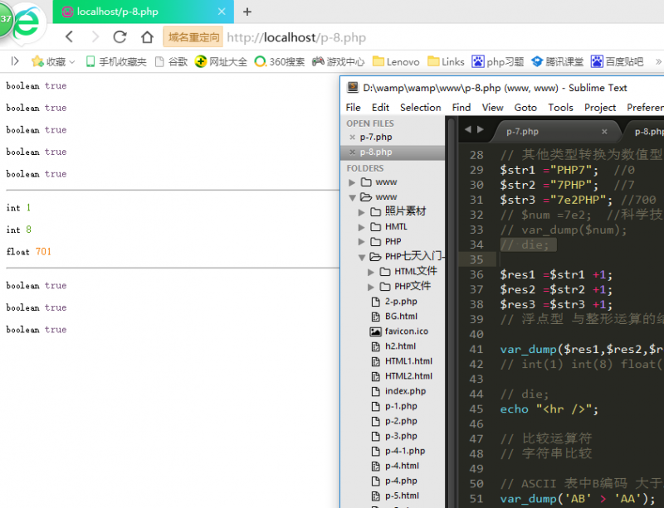
Task: Close the localhost/p-8.php browser tab
Action: pos(222,12)
